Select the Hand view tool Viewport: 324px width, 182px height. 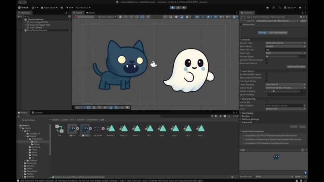(120, 17)
